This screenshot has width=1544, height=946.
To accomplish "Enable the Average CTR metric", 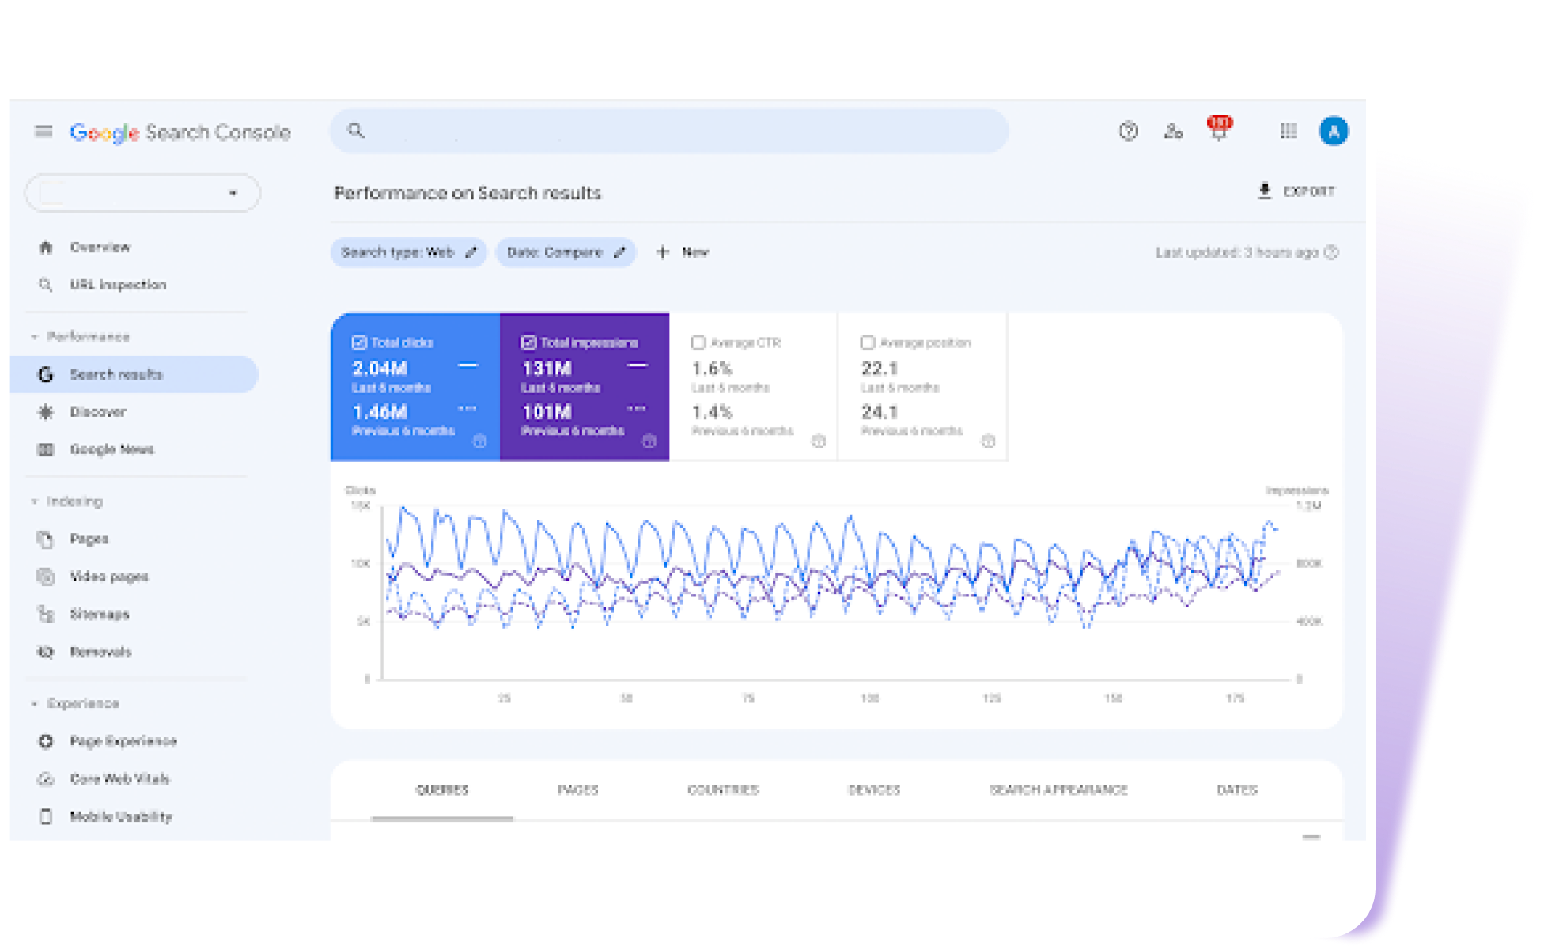I will pyautogui.click(x=698, y=342).
